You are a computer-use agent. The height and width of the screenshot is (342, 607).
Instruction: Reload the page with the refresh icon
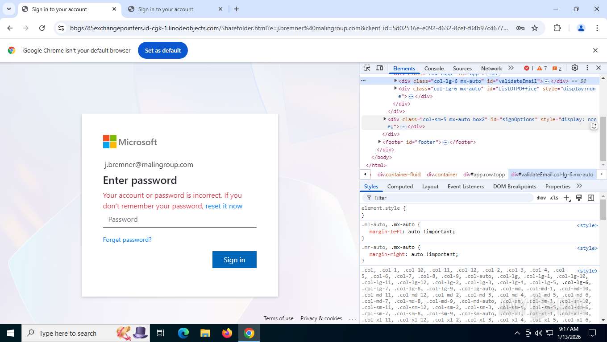[x=42, y=28]
